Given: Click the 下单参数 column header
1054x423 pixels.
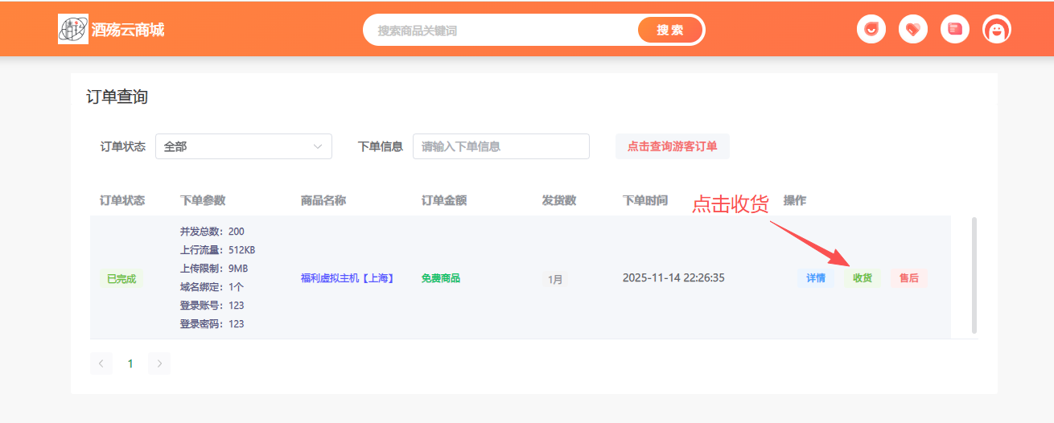Looking at the screenshot, I should tap(203, 200).
